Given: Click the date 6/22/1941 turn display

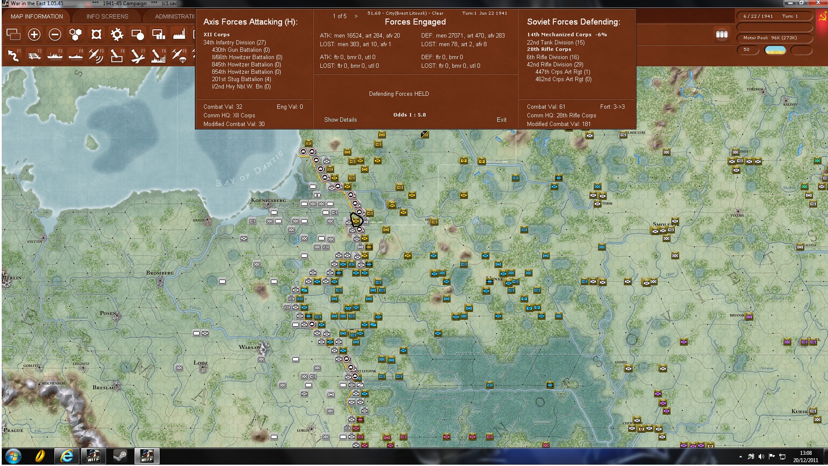Looking at the screenshot, I should click(775, 16).
